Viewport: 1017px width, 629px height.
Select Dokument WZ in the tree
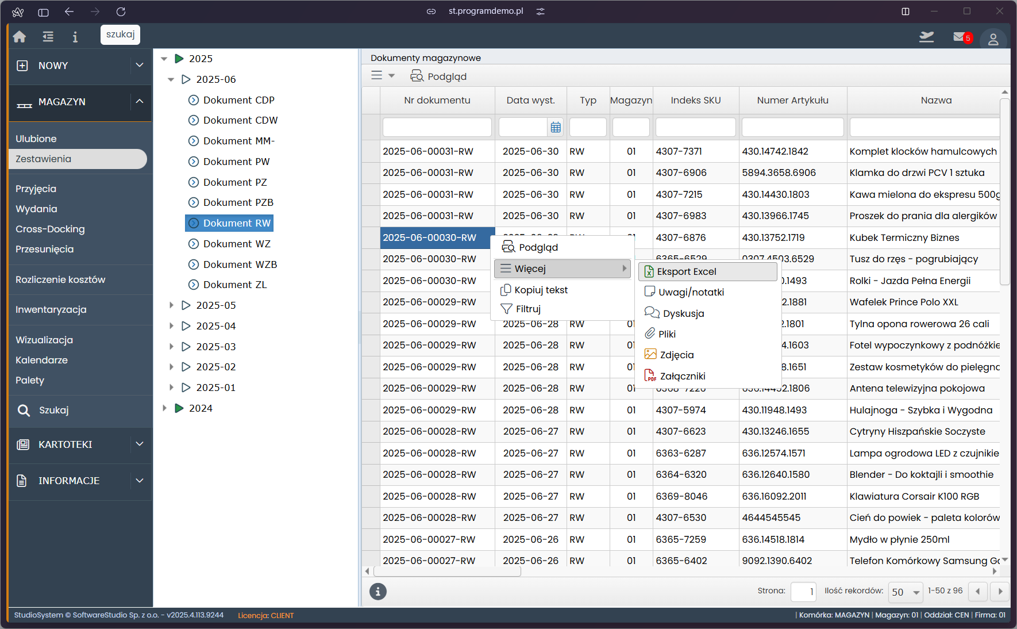pyautogui.click(x=237, y=244)
